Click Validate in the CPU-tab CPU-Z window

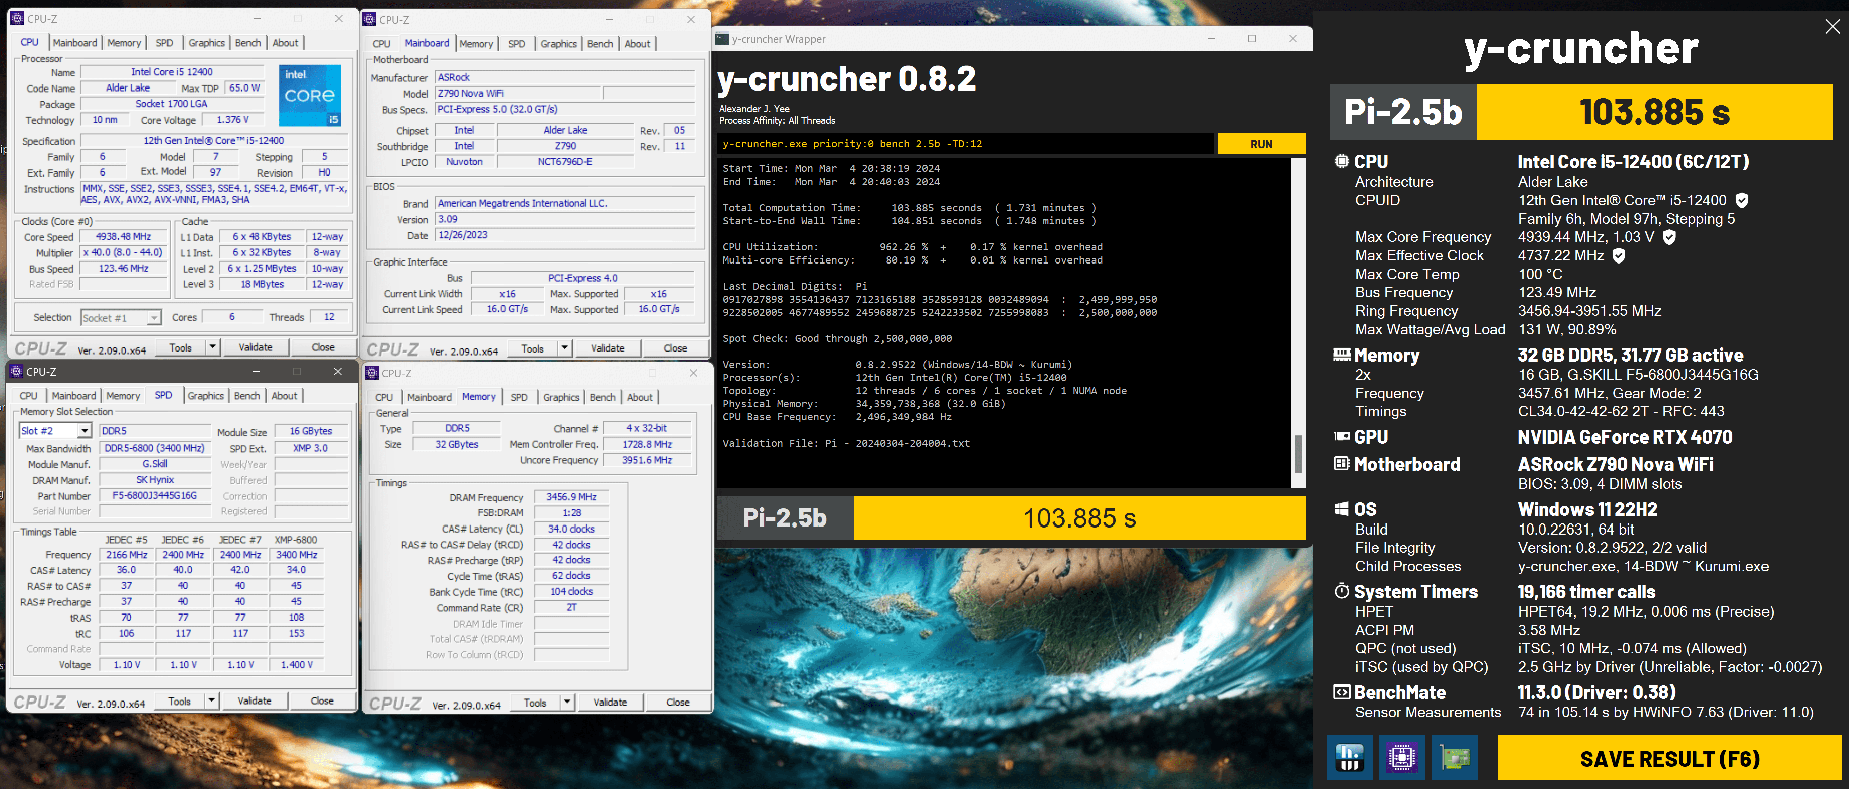[x=256, y=347]
